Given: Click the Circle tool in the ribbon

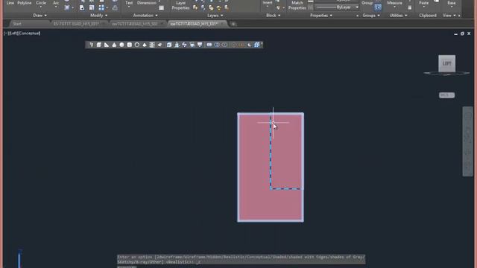Looking at the screenshot, I should pos(41,3).
